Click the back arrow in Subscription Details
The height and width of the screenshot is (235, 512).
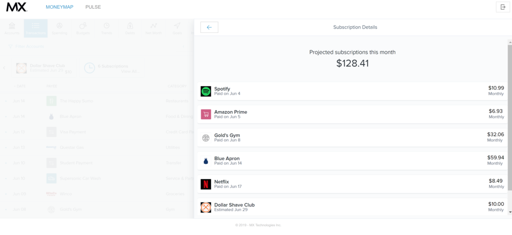pos(209,28)
